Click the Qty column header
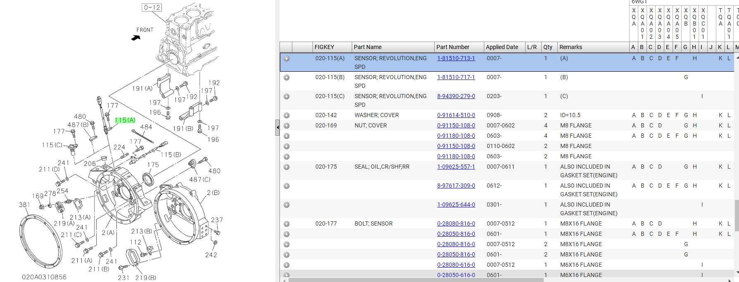This screenshot has width=739, height=282. pos(550,47)
